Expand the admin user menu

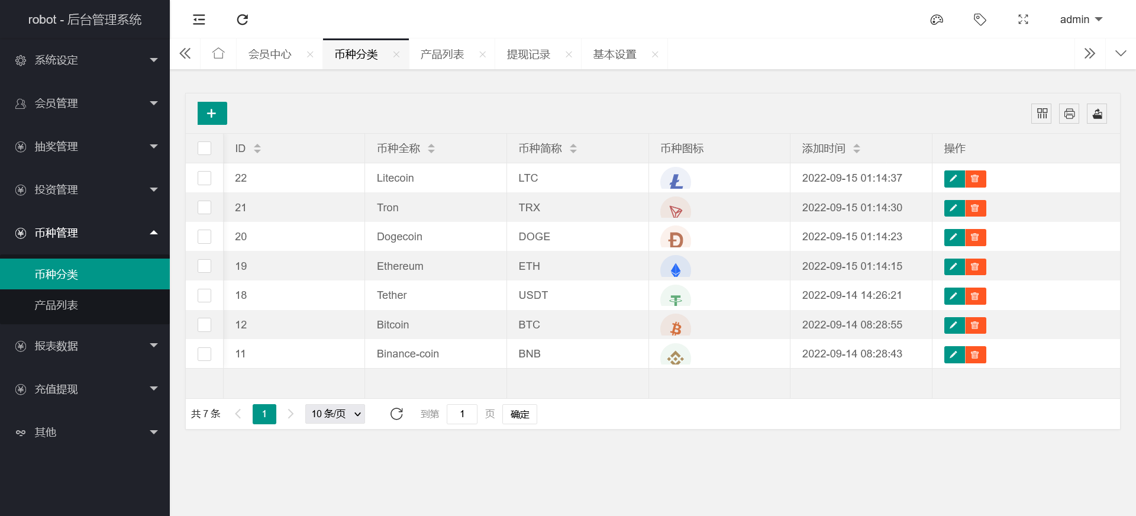point(1080,20)
